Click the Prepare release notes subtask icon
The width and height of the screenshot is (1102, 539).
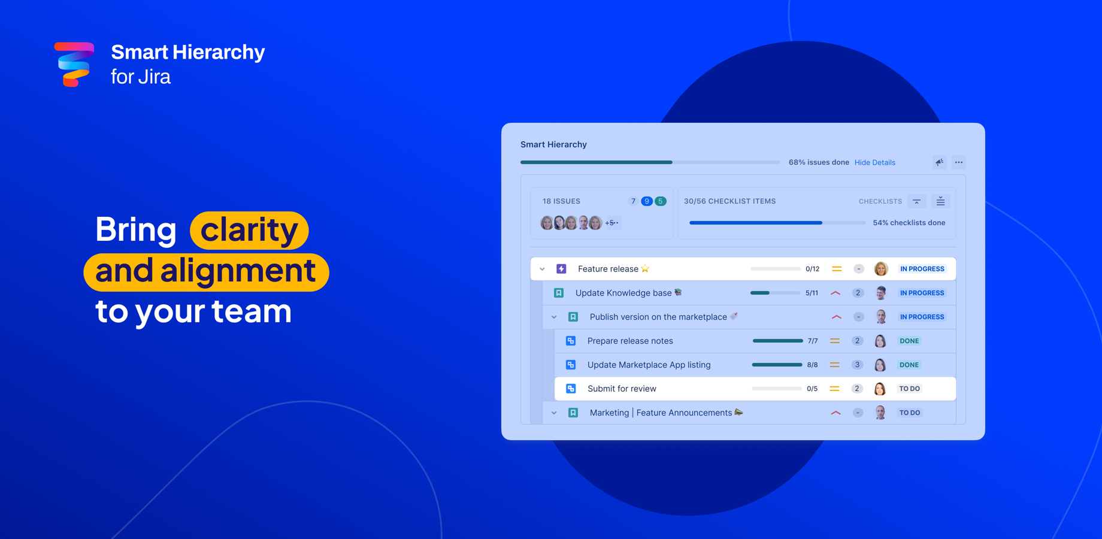pos(571,341)
